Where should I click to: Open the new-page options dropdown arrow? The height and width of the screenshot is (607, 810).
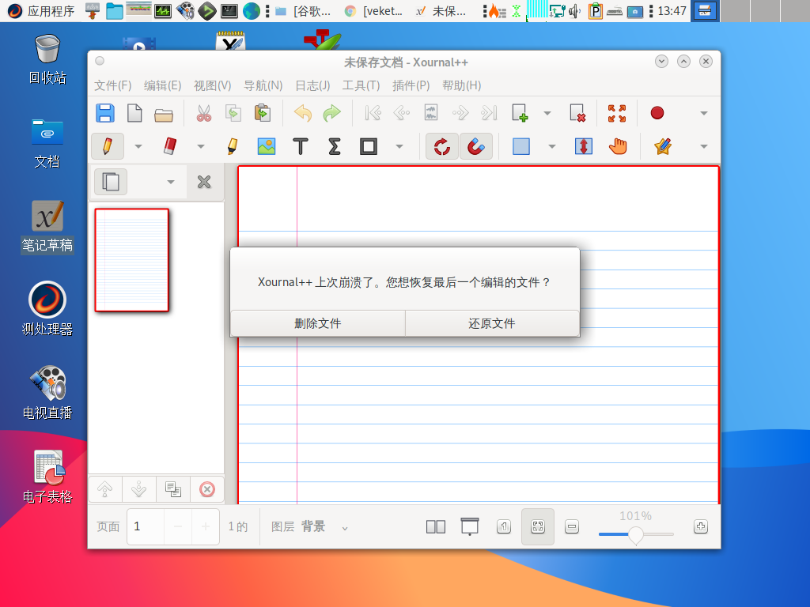click(x=547, y=113)
